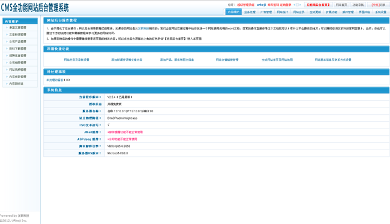The width and height of the screenshot is (390, 224).
Task: Click the V2.5.4 version value
Action: (119, 97)
